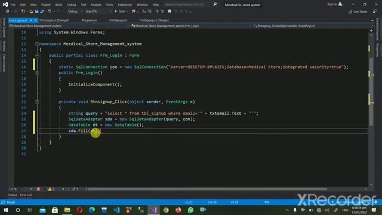382x215 pixels.
Task: Open the Project menu
Action: 46,5
